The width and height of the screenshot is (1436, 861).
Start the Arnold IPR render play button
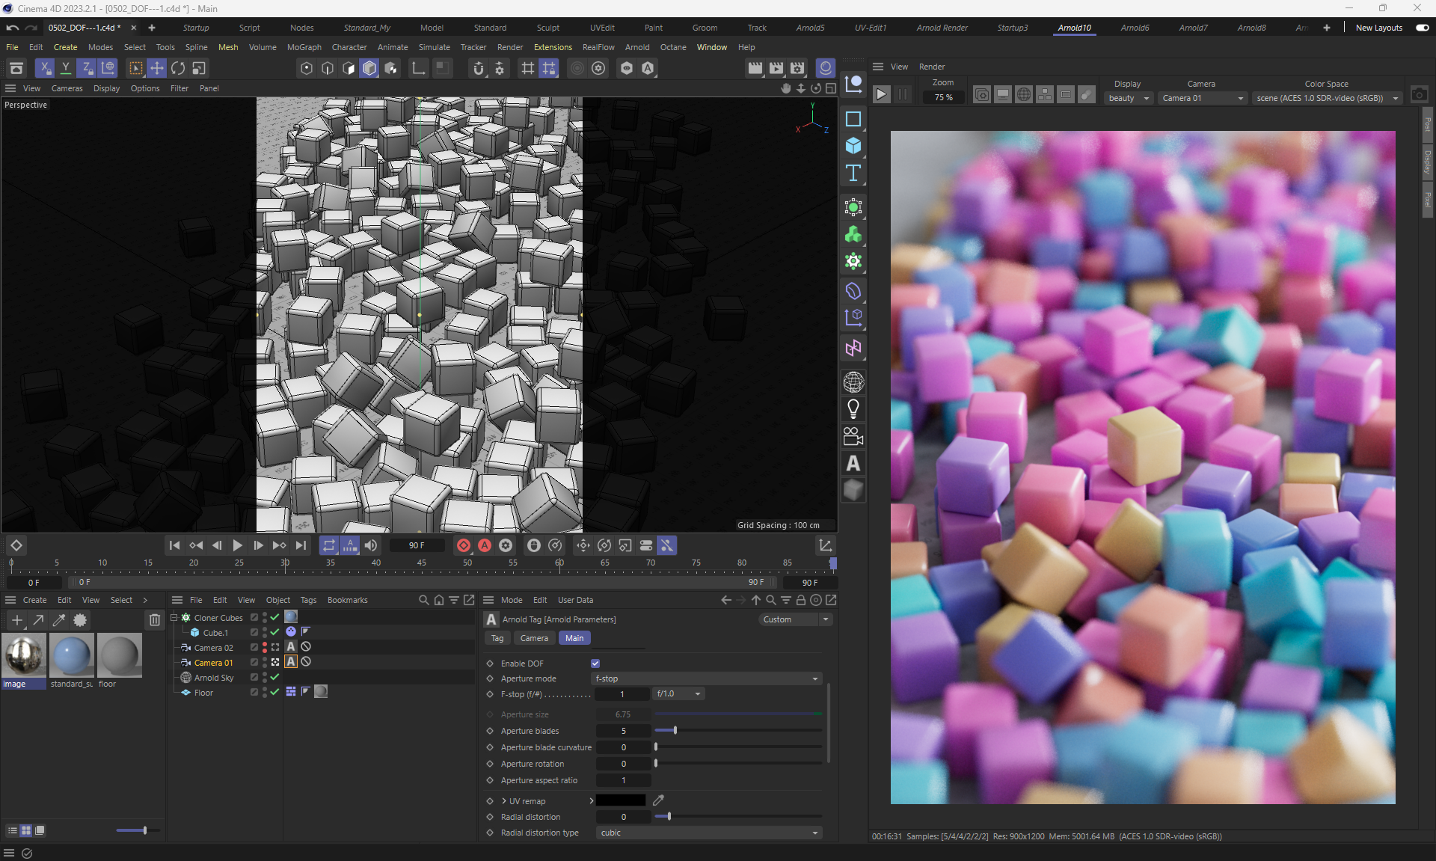(x=882, y=94)
